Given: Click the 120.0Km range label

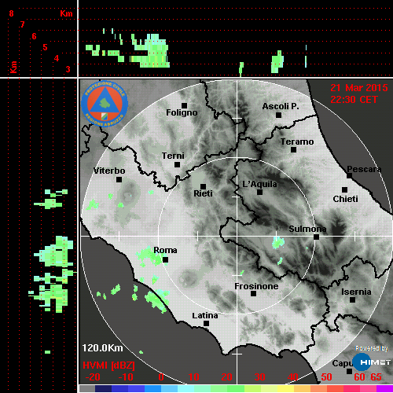Looking at the screenshot, I should (x=102, y=348).
